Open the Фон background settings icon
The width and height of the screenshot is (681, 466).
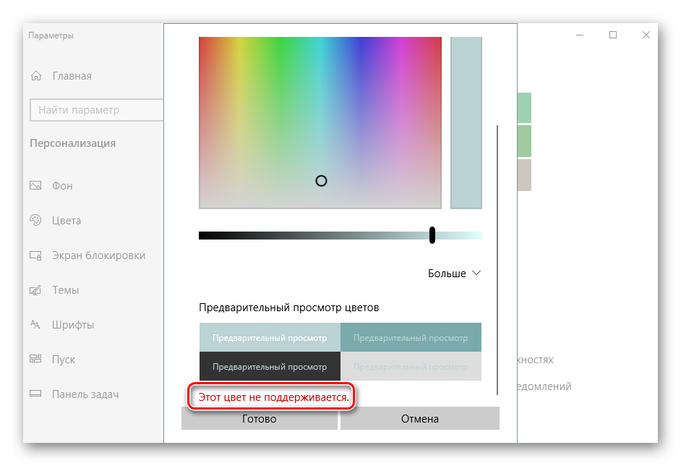point(35,186)
